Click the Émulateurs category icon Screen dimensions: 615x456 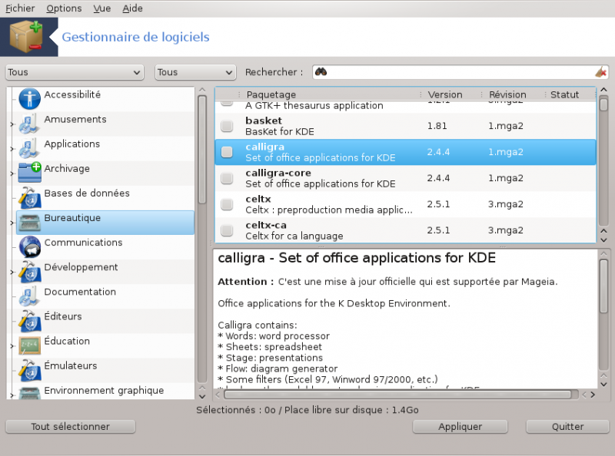click(29, 370)
